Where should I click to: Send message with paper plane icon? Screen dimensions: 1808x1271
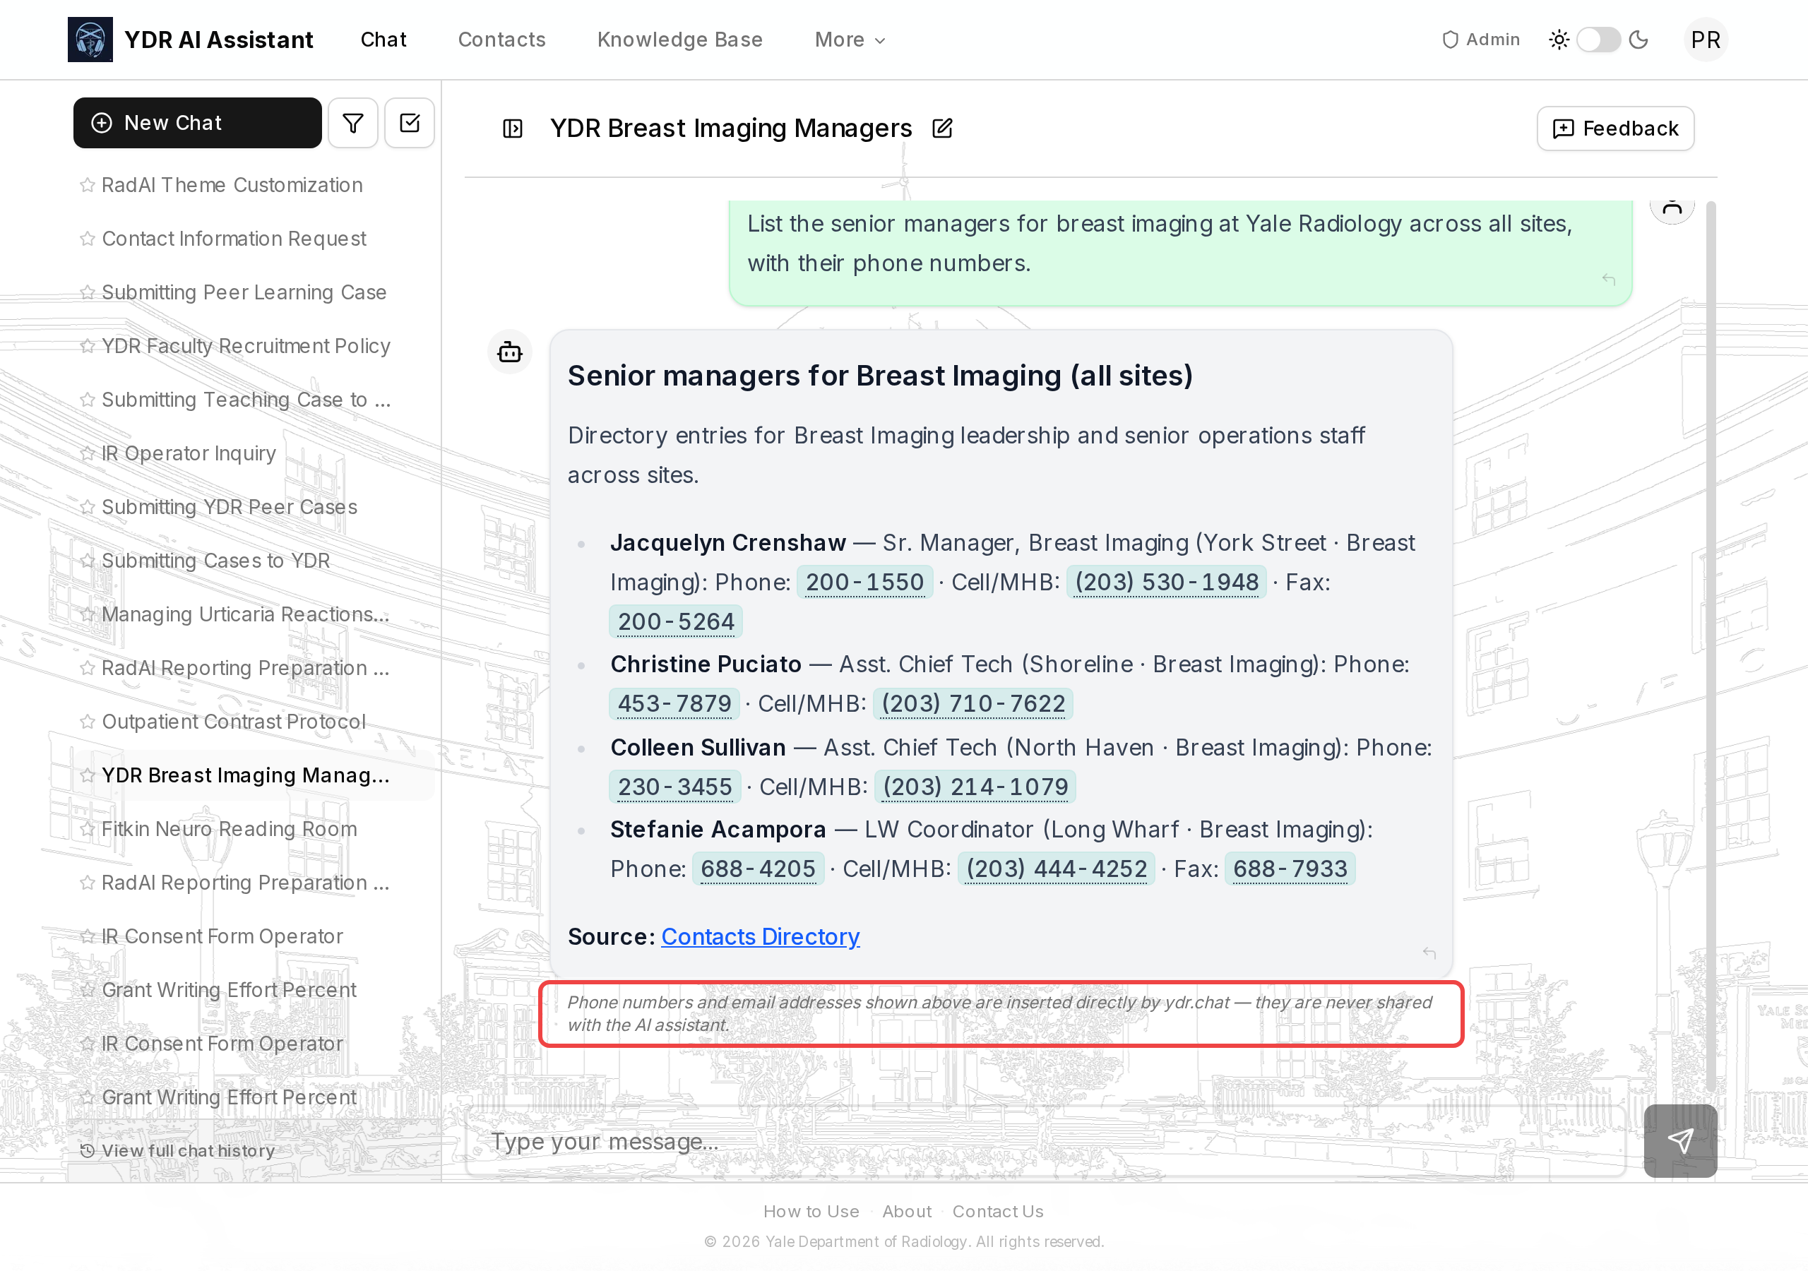tap(1679, 1140)
